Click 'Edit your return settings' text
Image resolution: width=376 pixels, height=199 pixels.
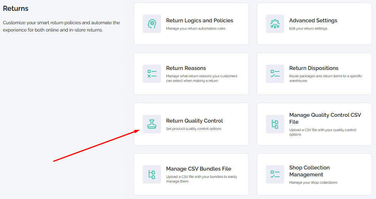pyautogui.click(x=308, y=28)
